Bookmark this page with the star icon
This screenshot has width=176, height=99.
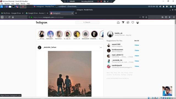(146, 17)
